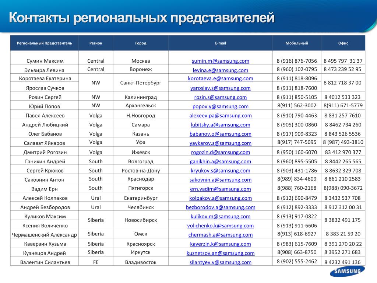Open rozin.s@samsung.com email link
Image resolution: width=377 pixels, height=283 pixels.
pos(221,97)
